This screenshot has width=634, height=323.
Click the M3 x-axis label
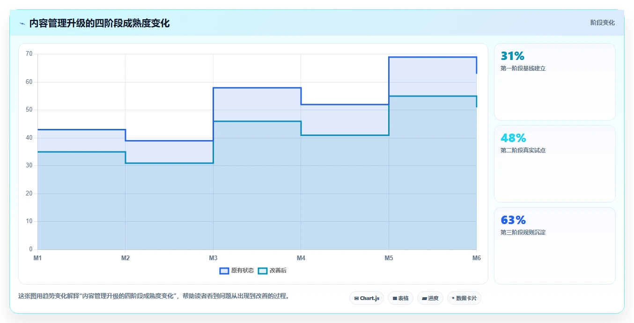[213, 258]
